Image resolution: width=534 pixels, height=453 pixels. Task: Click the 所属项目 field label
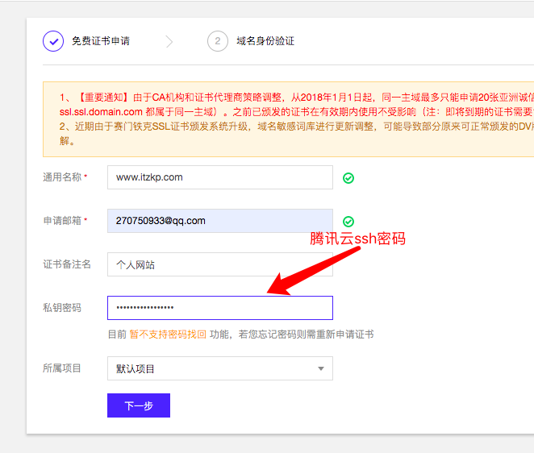[x=61, y=368]
